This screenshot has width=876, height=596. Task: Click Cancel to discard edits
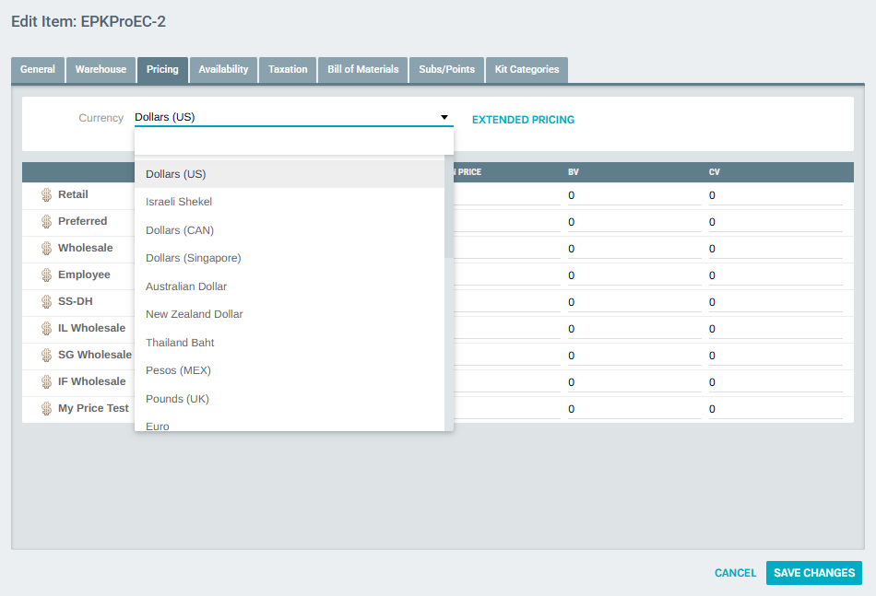pos(735,572)
